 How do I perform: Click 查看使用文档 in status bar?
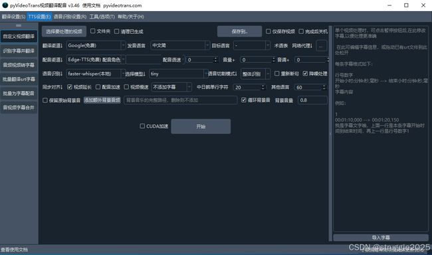tap(15, 250)
